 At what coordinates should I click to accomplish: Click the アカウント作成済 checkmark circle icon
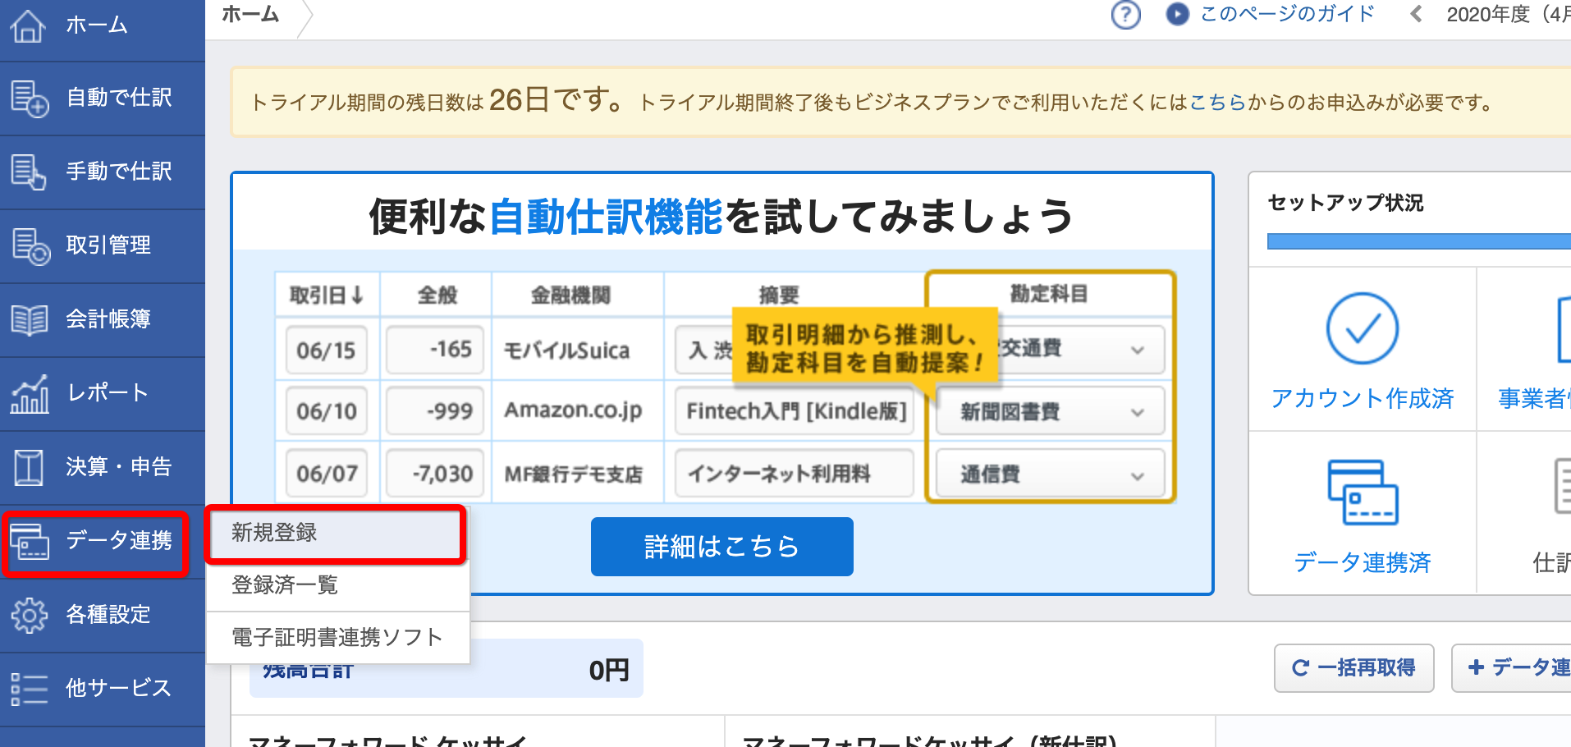1362,328
